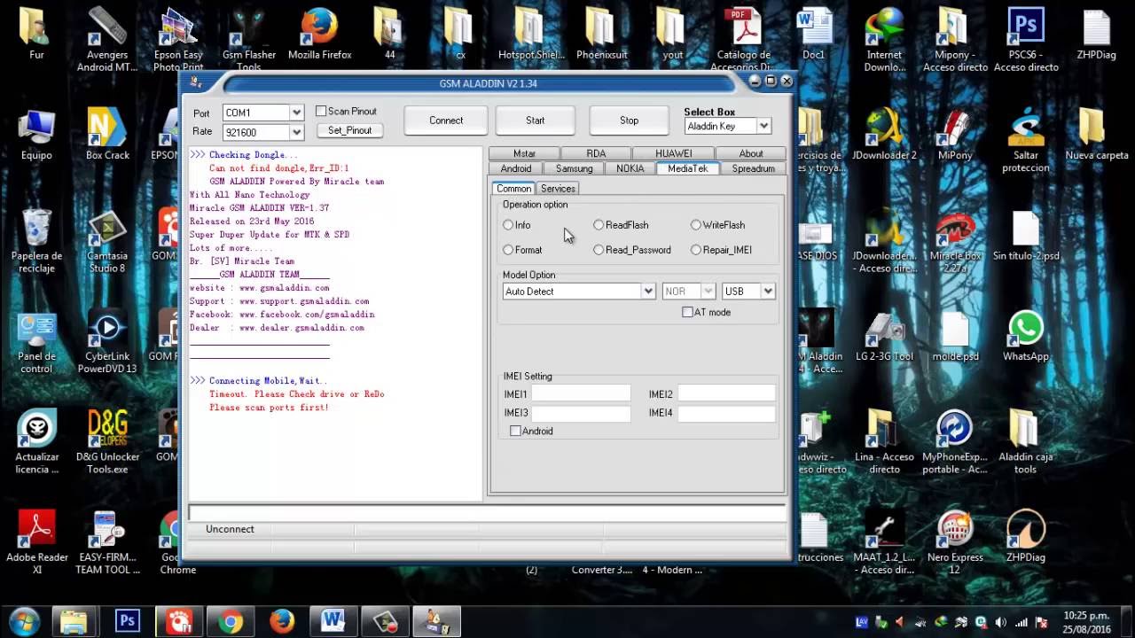
Task: Open EASY-FIRM TEAM TOOL shortcut
Action: (x=107, y=542)
